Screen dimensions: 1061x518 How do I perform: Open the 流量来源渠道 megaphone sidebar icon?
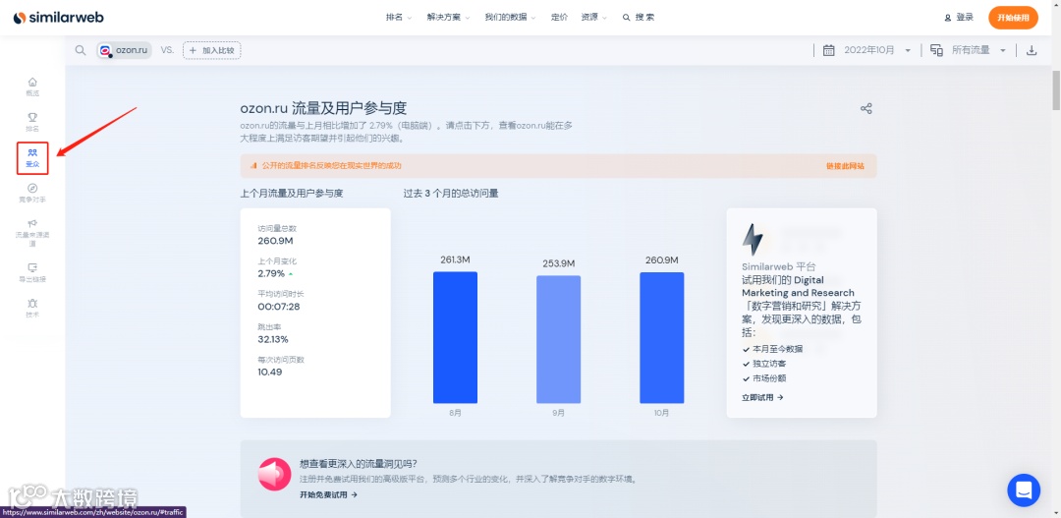[x=32, y=232]
